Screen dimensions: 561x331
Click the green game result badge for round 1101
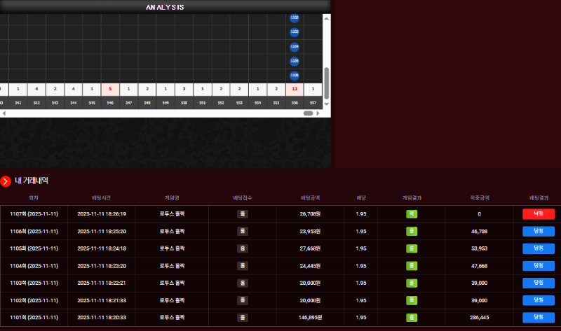point(412,317)
